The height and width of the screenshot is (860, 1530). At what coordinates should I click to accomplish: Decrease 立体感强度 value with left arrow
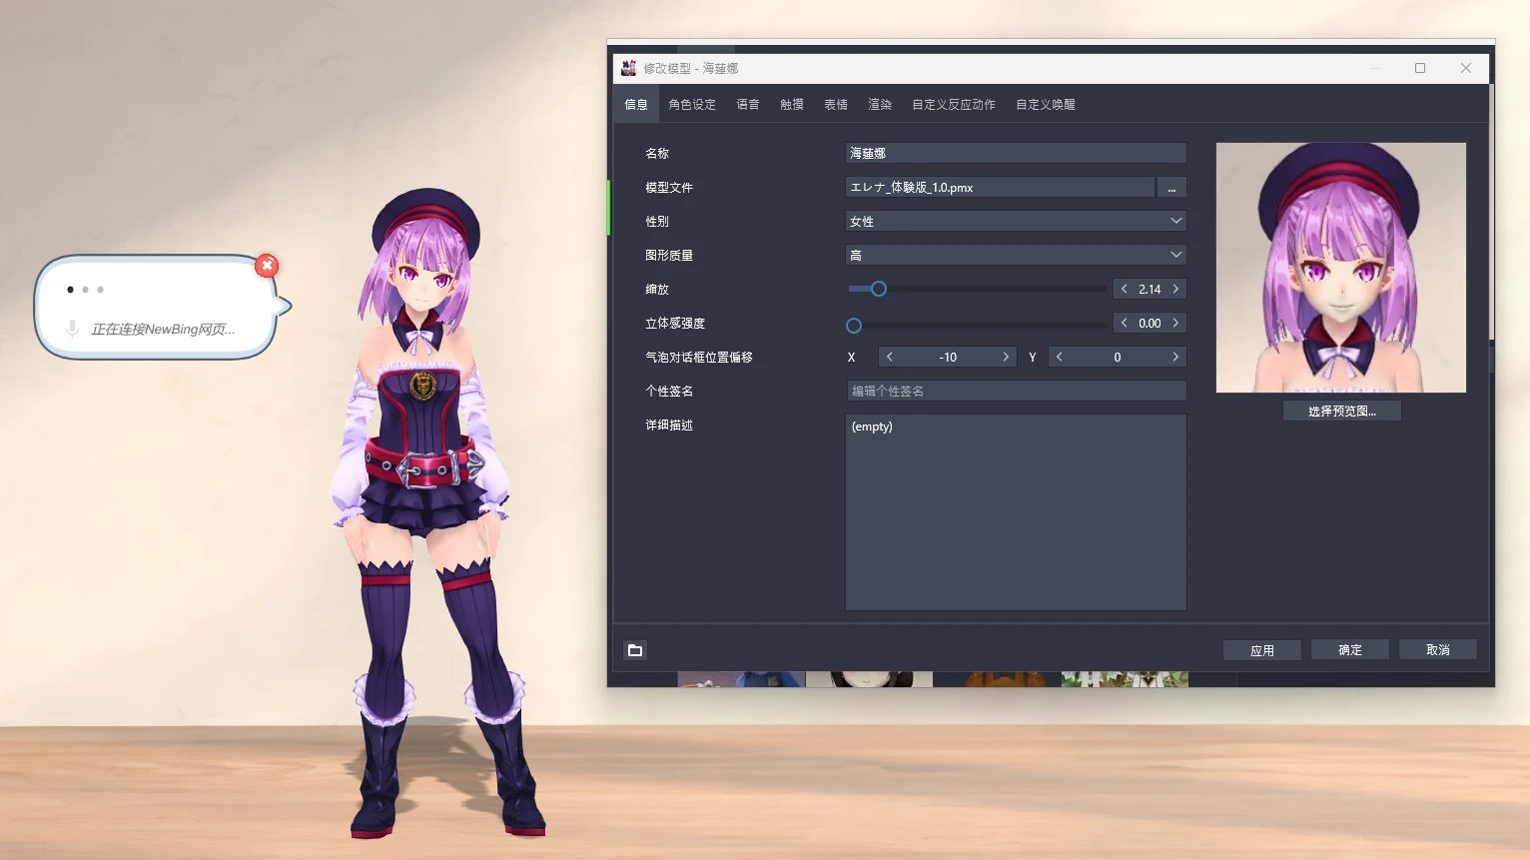pos(1125,324)
